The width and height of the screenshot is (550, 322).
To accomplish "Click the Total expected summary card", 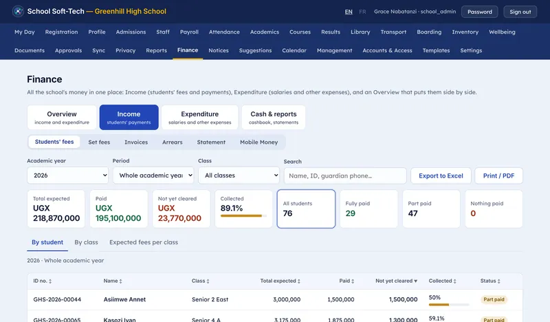I will coord(56,209).
